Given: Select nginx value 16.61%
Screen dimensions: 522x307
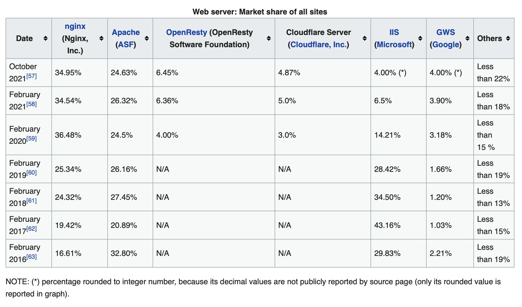Looking at the screenshot, I should coord(68,253).
